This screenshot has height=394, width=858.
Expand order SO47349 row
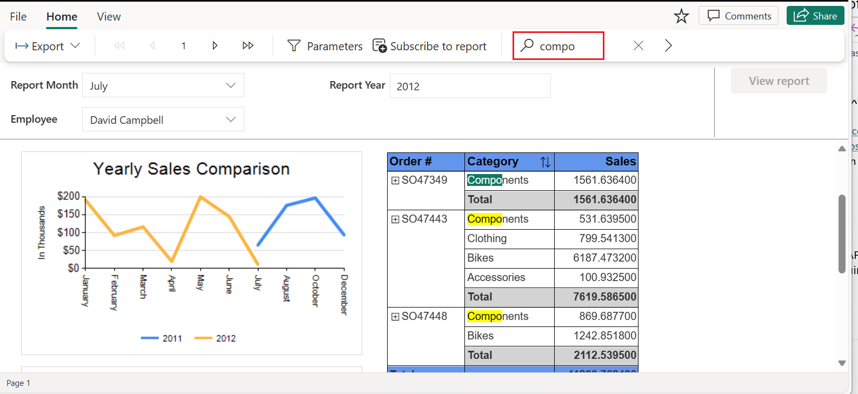coord(395,181)
